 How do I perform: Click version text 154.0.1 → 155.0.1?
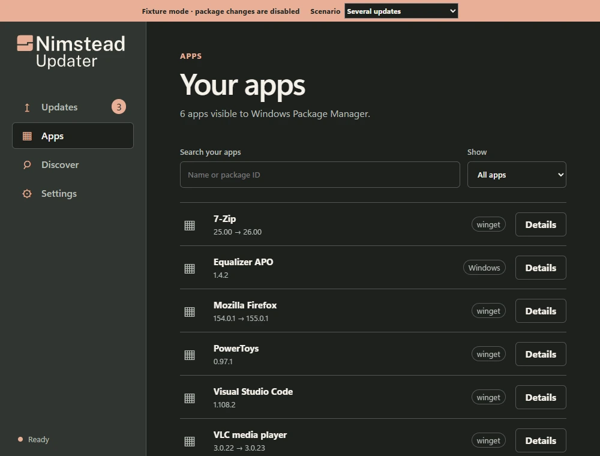(241, 319)
